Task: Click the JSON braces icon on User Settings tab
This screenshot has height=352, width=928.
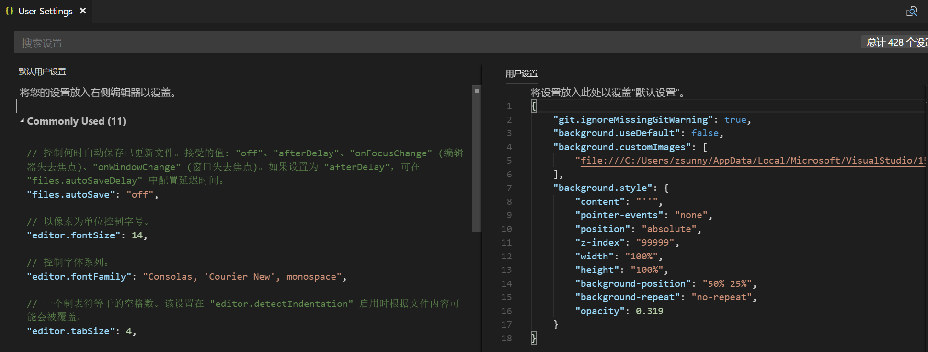Action: coord(9,11)
